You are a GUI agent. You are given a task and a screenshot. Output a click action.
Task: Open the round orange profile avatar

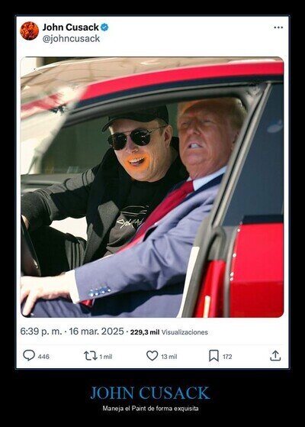point(30,31)
